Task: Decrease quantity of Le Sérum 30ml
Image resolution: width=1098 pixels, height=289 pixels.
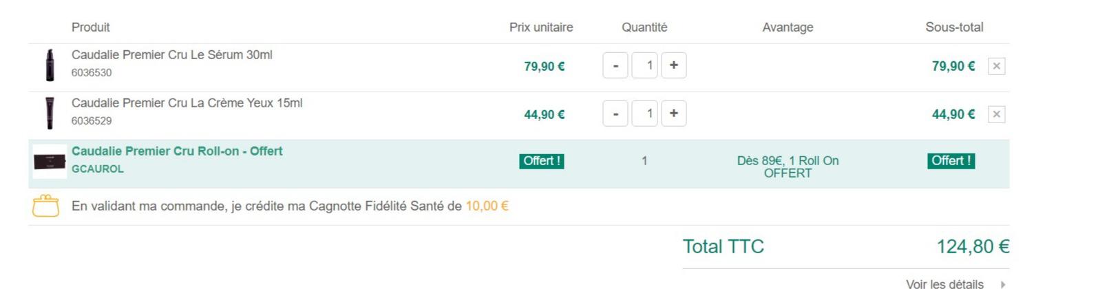Action: pos(615,65)
